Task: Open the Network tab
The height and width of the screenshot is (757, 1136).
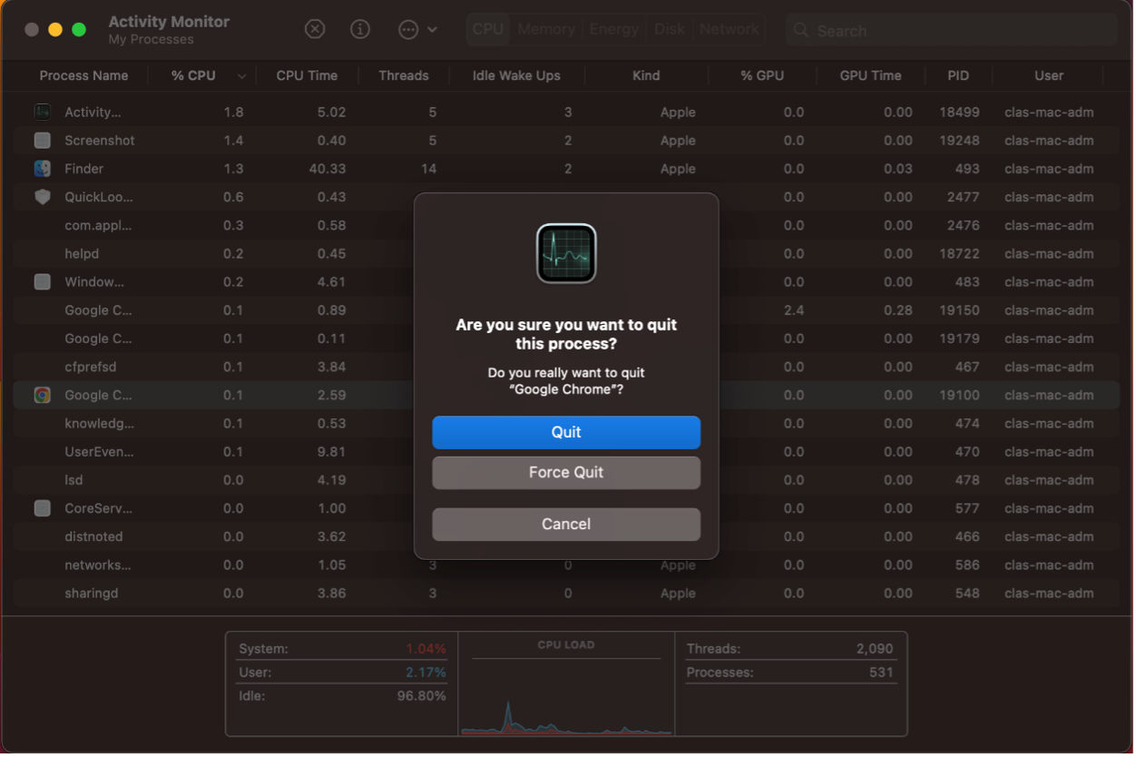Action: pyautogui.click(x=729, y=30)
